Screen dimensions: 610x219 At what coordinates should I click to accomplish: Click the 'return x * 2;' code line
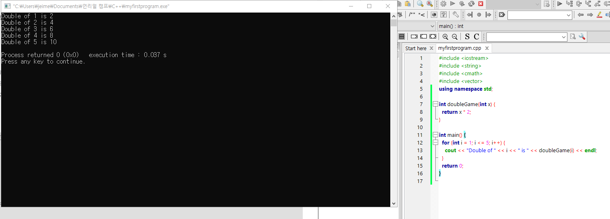pyautogui.click(x=456, y=112)
